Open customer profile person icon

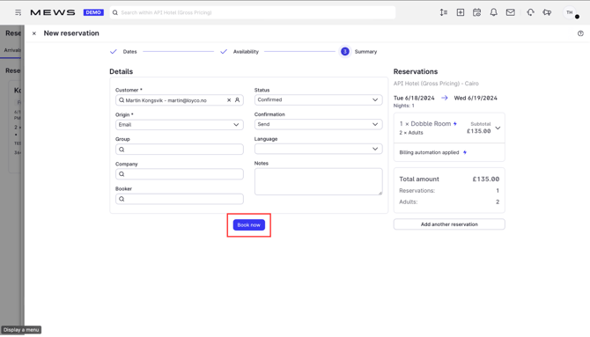click(x=238, y=100)
